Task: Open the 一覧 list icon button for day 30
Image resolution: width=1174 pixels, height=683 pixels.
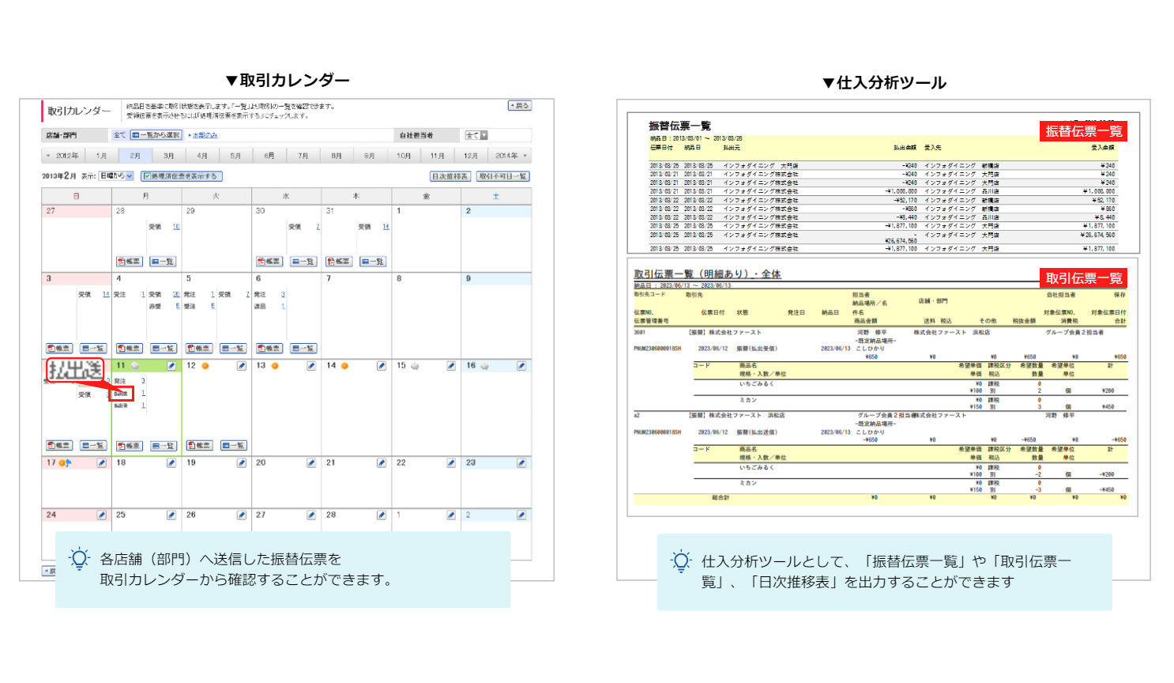Action: click(x=303, y=262)
